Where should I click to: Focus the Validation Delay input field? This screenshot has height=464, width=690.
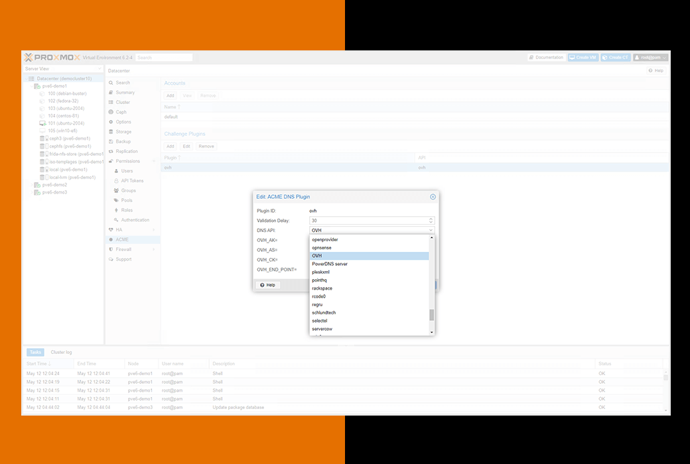369,220
